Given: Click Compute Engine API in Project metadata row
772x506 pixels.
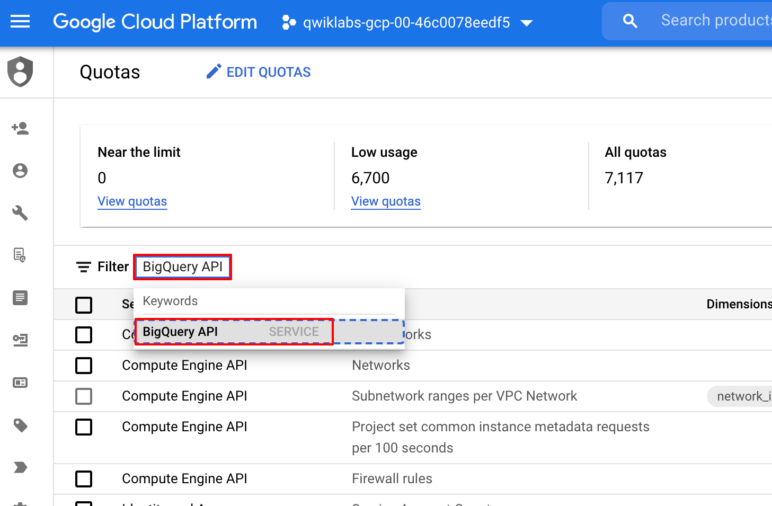Looking at the screenshot, I should [x=184, y=427].
